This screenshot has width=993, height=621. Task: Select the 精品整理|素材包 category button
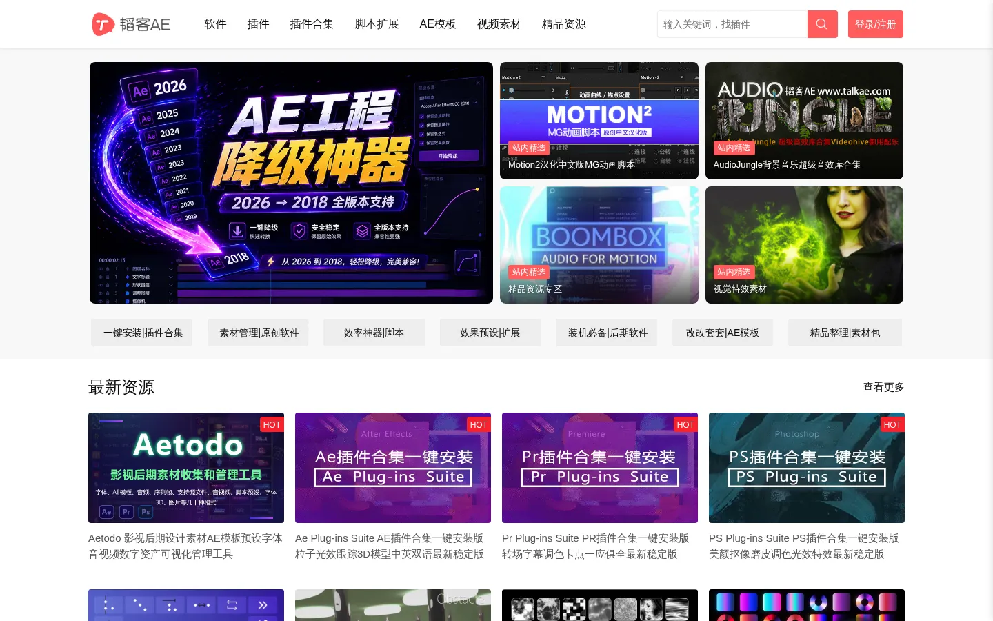tap(845, 333)
